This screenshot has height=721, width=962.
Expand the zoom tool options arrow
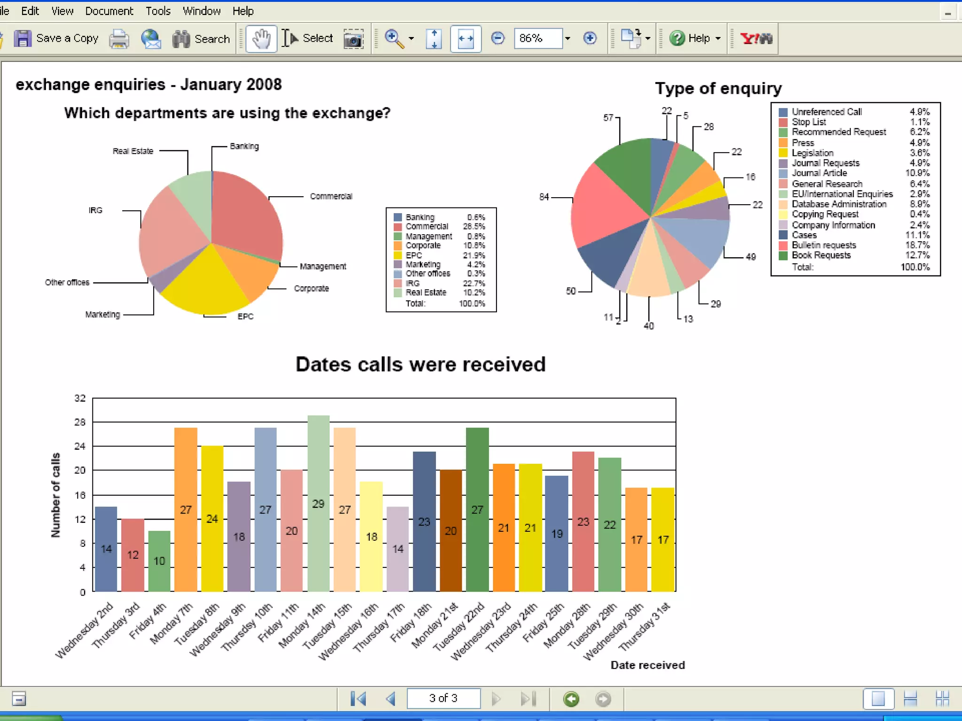[x=411, y=38]
